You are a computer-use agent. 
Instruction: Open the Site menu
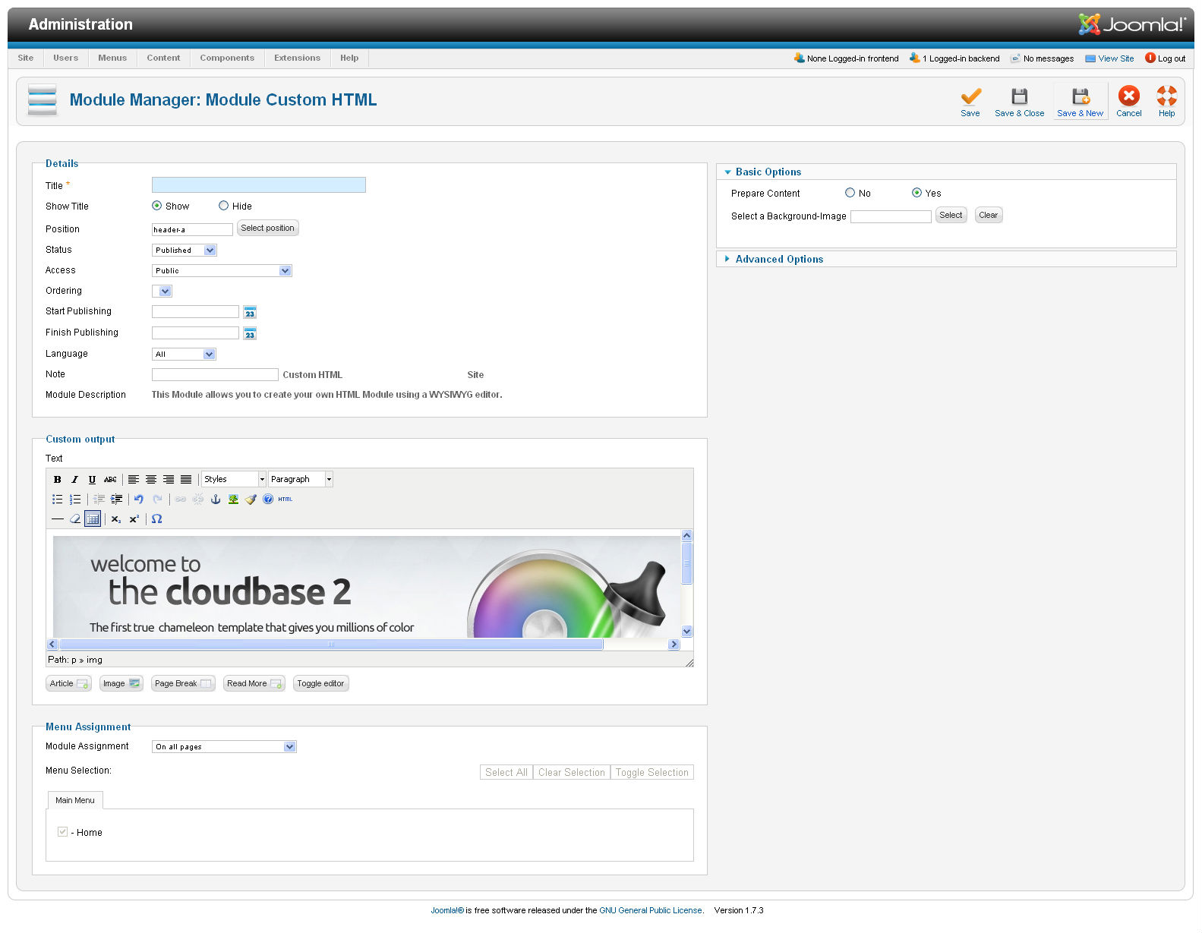26,58
